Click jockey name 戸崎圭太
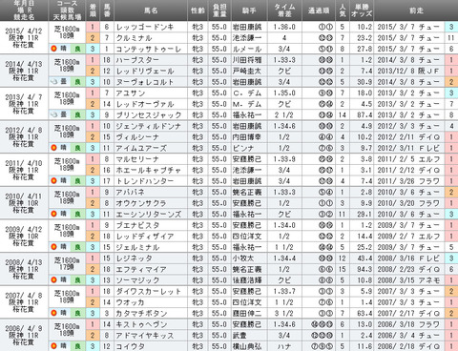 coord(247,71)
